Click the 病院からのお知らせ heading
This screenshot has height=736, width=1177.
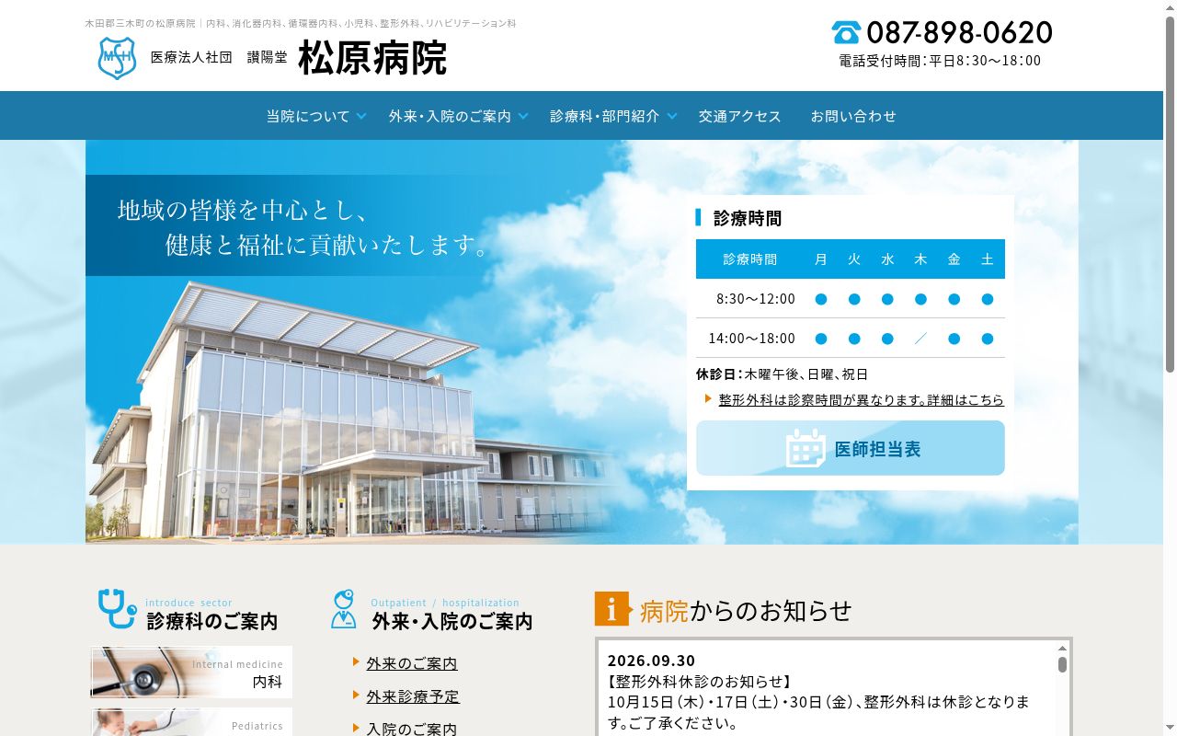(746, 610)
